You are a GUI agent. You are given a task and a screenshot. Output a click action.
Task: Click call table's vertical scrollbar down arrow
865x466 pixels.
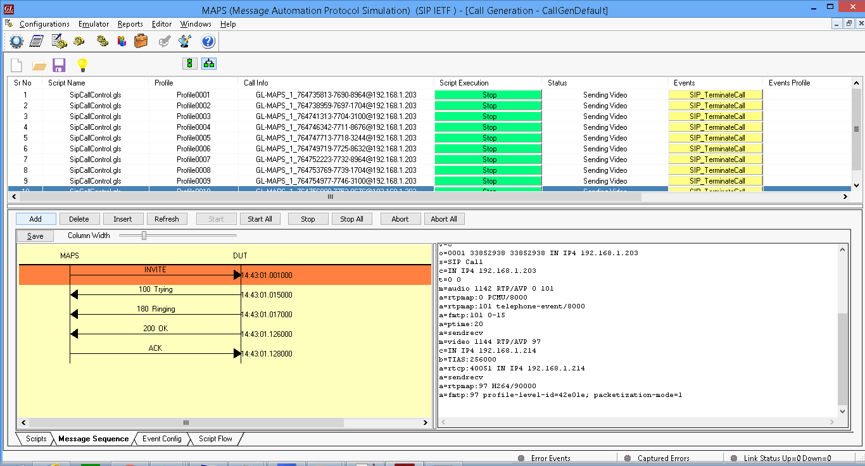[x=857, y=186]
